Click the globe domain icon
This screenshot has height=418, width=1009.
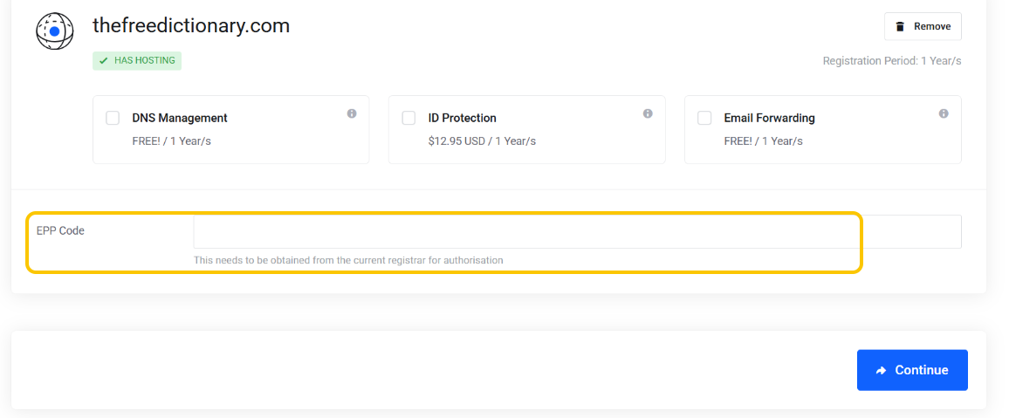pos(55,31)
